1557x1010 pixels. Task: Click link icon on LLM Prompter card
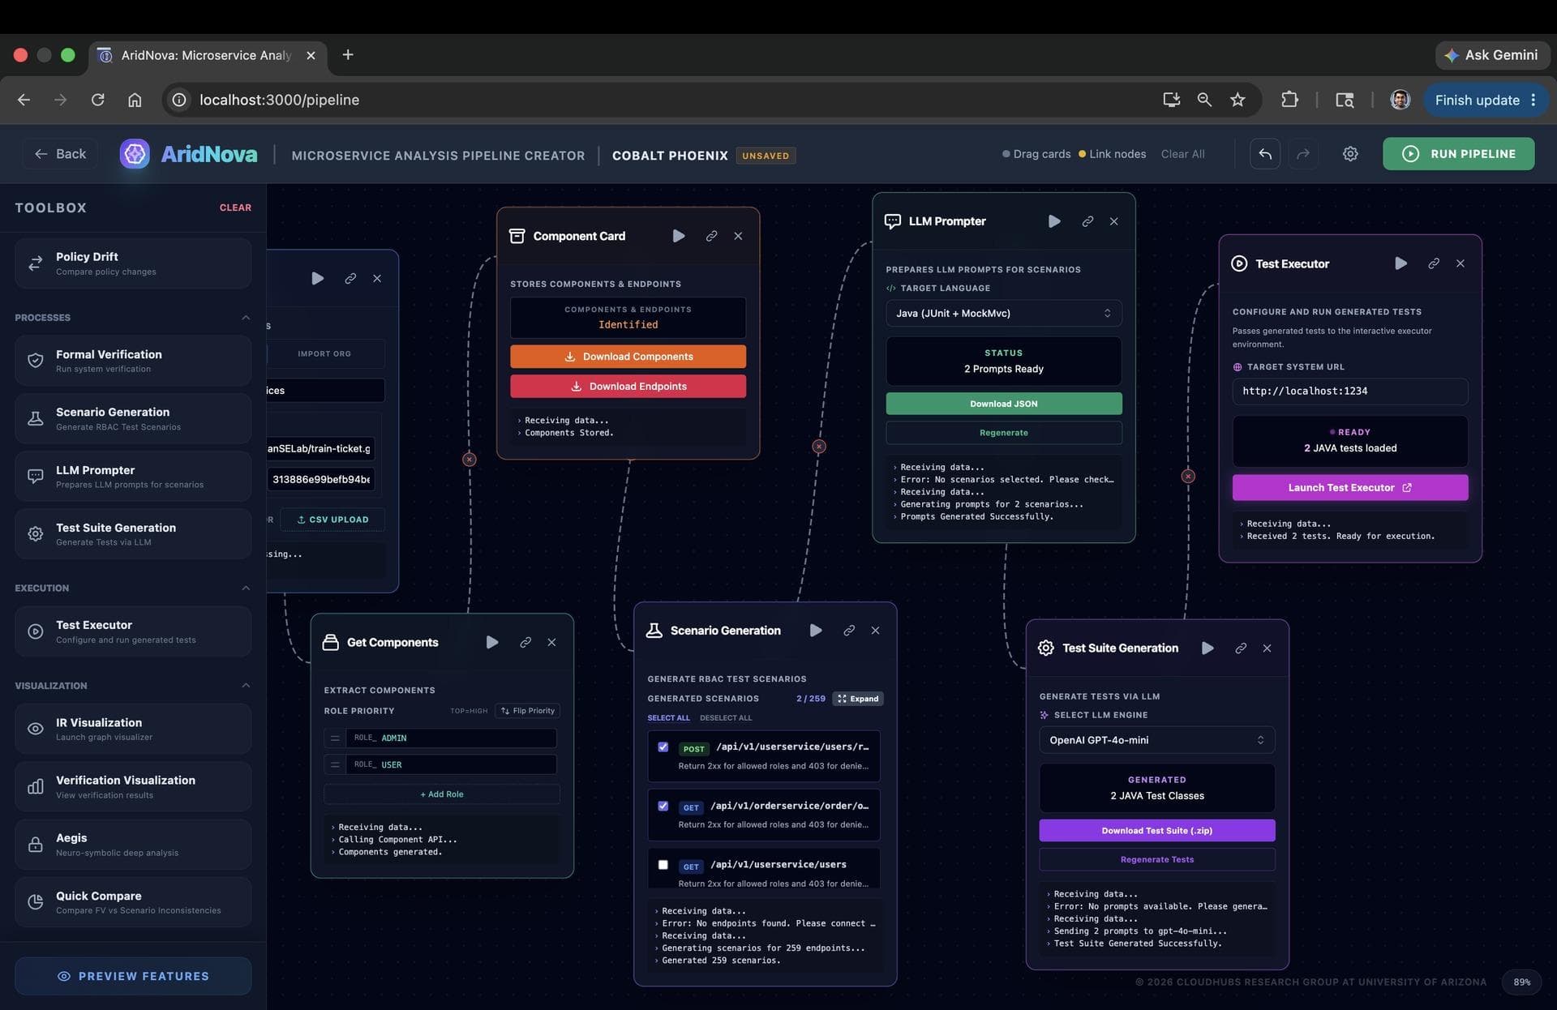click(1087, 221)
